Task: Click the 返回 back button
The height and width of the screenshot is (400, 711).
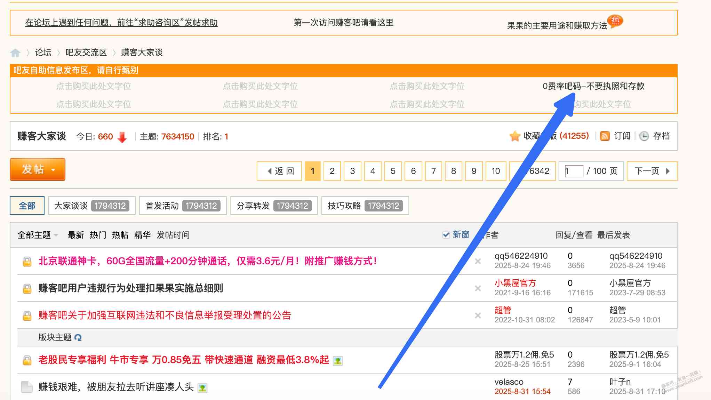Action: tap(279, 171)
